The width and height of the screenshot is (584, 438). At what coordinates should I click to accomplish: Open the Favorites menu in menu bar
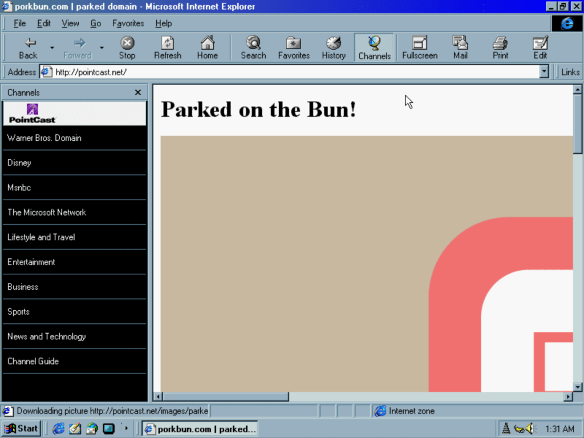click(x=128, y=23)
